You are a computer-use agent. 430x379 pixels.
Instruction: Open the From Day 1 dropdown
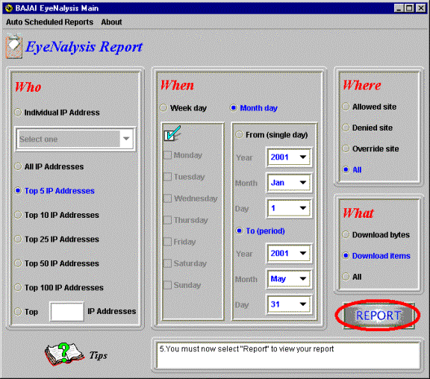point(289,208)
